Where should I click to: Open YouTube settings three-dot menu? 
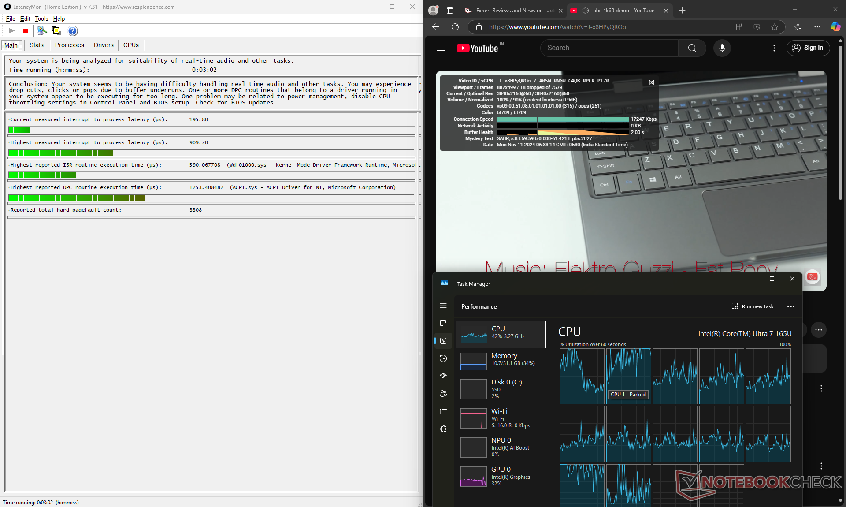tap(774, 48)
